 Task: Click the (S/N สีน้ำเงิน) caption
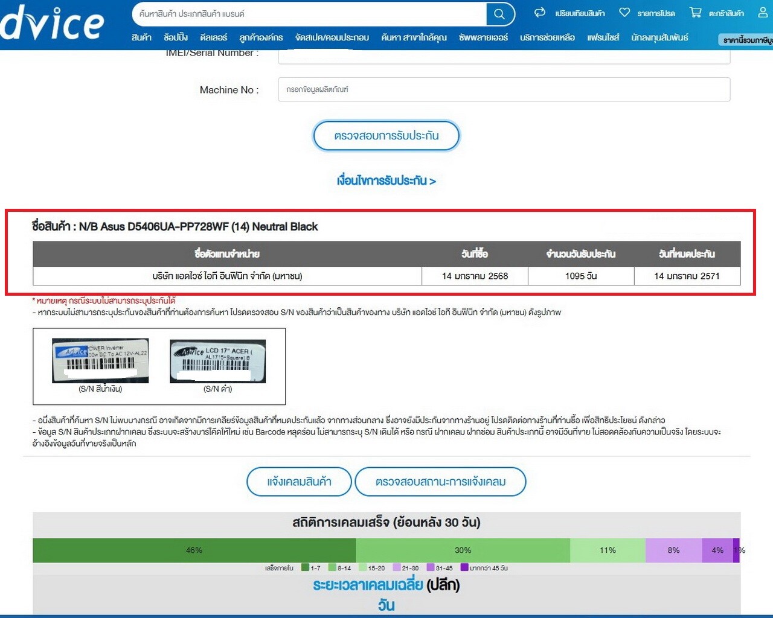[x=100, y=389]
